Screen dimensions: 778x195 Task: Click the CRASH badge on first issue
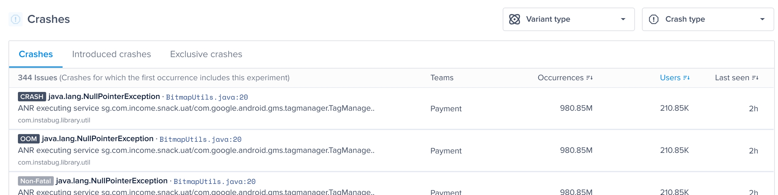(32, 97)
